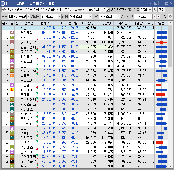Sort by the 등락률 column header
Screen dimensions: 174x170
(x=73, y=23)
